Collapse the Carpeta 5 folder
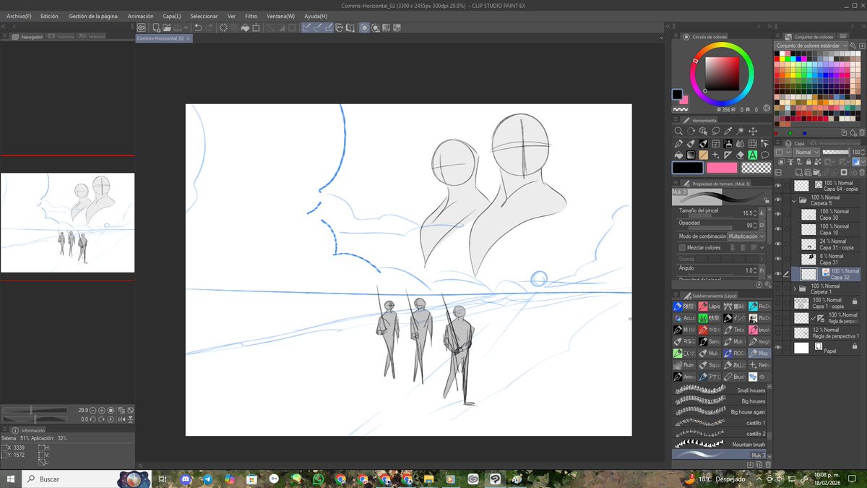Viewport: 867px width, 488px height. click(795, 201)
